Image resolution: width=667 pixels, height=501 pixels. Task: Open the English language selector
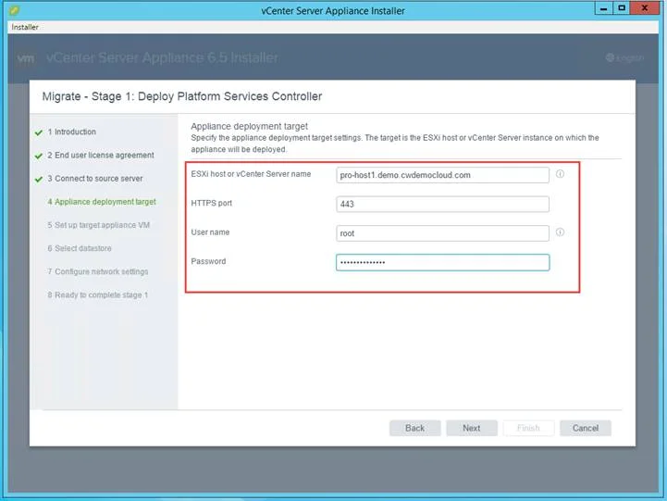pyautogui.click(x=624, y=57)
